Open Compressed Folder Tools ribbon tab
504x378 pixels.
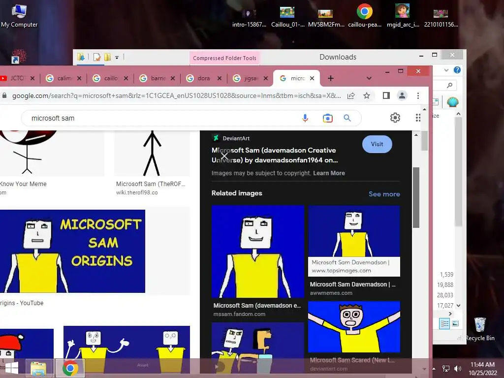(x=224, y=58)
